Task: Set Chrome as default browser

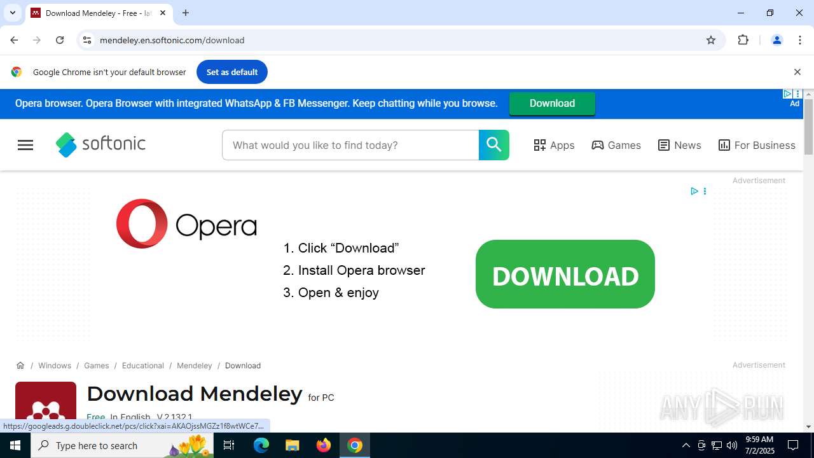Action: click(x=232, y=72)
